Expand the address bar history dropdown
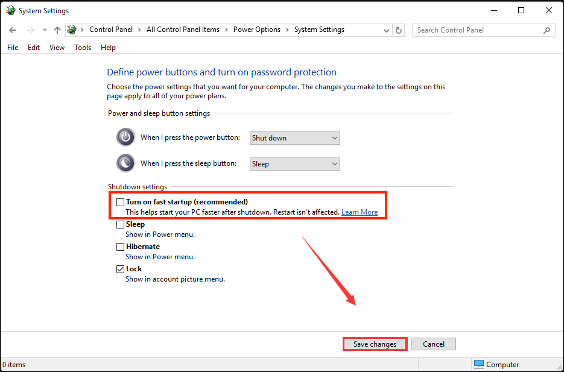The image size is (564, 372). [x=386, y=31]
